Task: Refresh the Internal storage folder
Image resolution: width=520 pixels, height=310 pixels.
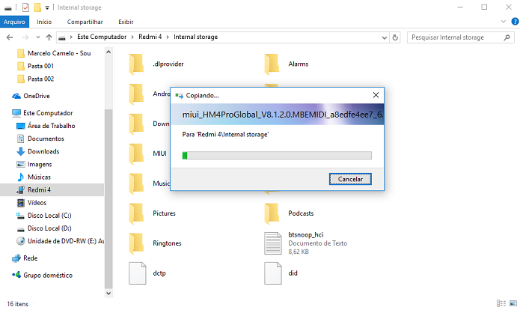Action: tap(395, 37)
